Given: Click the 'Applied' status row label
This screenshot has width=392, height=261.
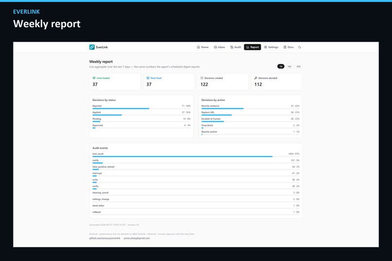Looking at the screenshot, I should (x=96, y=112).
